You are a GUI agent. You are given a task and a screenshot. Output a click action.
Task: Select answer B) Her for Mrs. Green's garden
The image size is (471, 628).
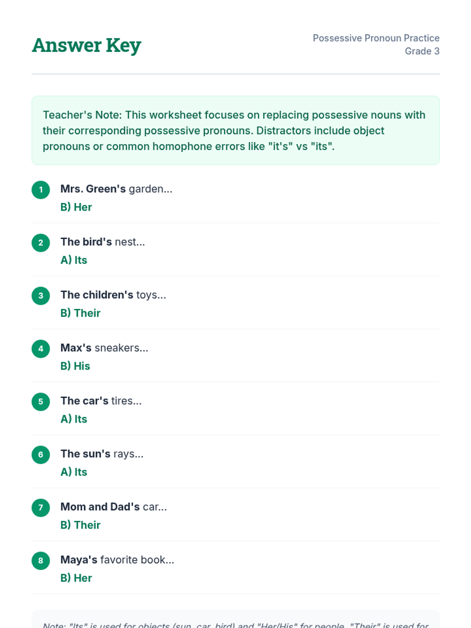point(76,207)
